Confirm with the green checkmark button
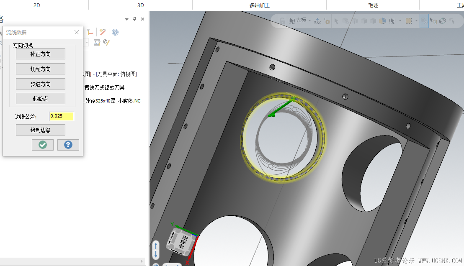This screenshot has width=464, height=266. coord(42,145)
